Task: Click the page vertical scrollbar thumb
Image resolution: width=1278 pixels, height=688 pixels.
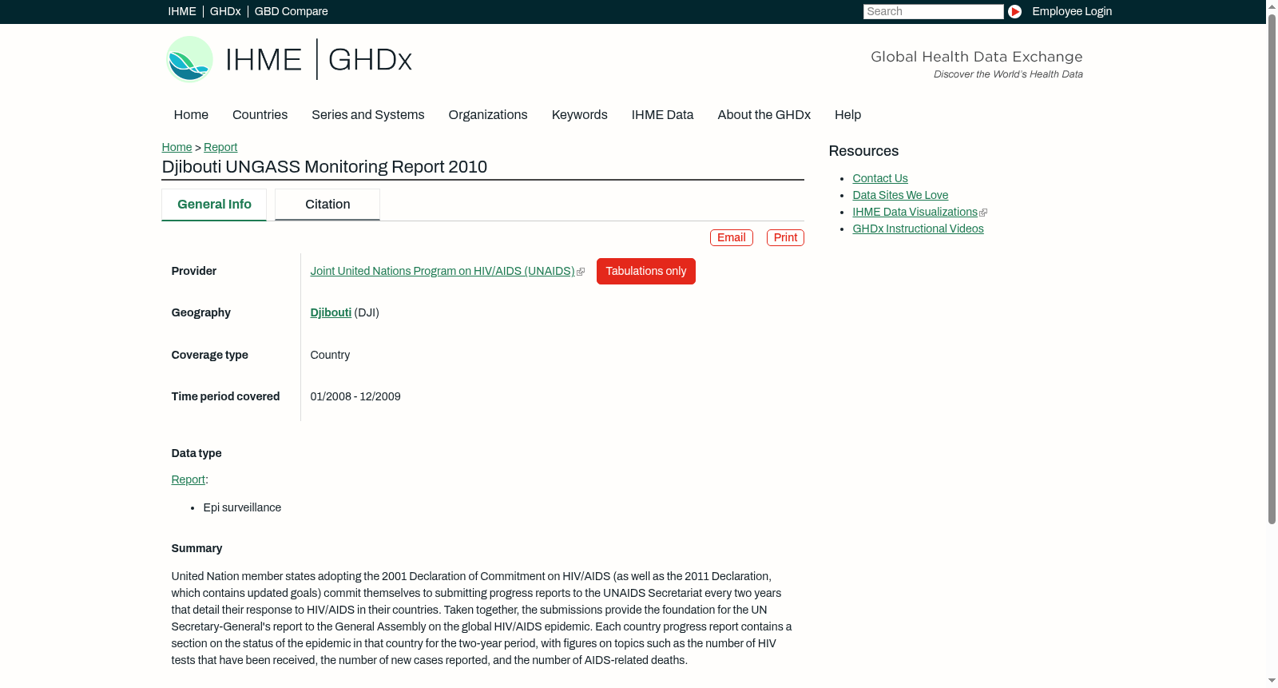Action: 1272,268
